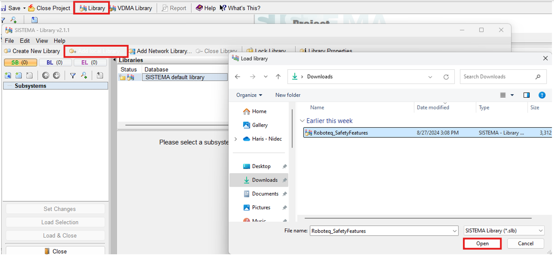Go to Home in the navigation pane
Viewport: 554px width, 256px height.
click(255, 111)
